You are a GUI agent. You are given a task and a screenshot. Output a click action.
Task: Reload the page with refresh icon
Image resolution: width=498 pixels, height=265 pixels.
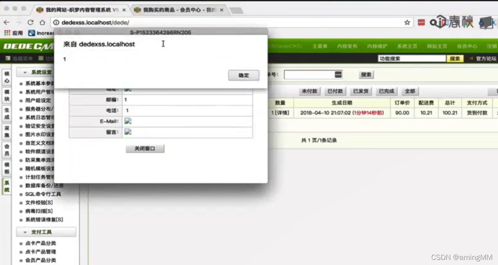[x=30, y=23]
